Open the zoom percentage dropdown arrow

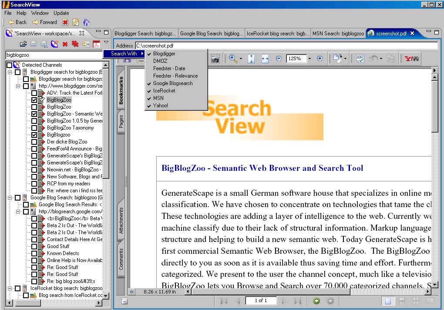tap(309, 59)
